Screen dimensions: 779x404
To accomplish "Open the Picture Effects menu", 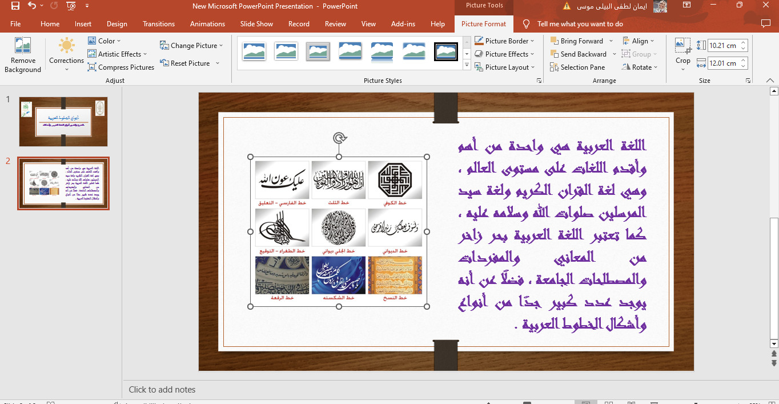I will (505, 54).
